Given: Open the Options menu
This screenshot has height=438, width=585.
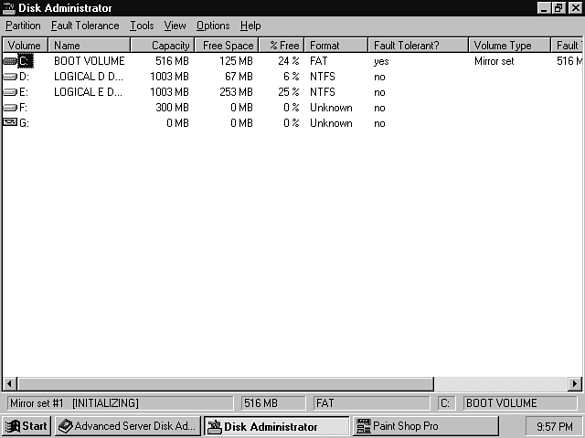Looking at the screenshot, I should click(213, 26).
